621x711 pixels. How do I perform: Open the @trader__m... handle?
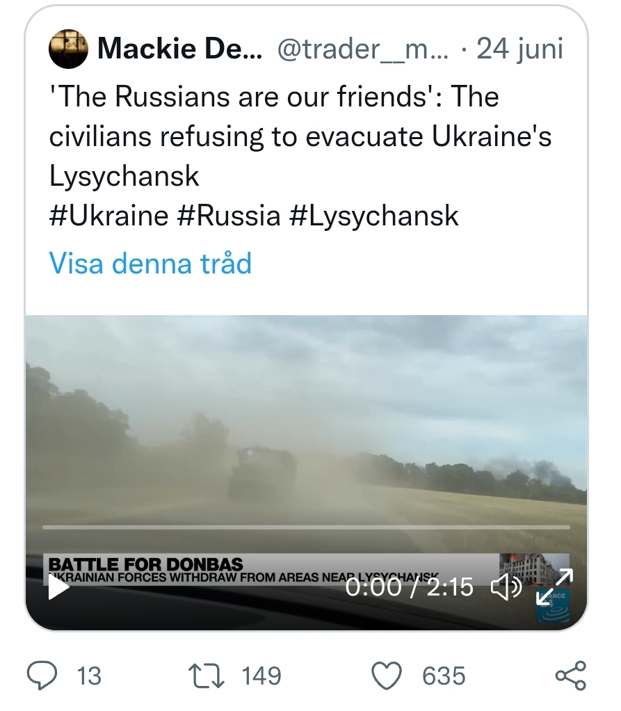(x=362, y=49)
